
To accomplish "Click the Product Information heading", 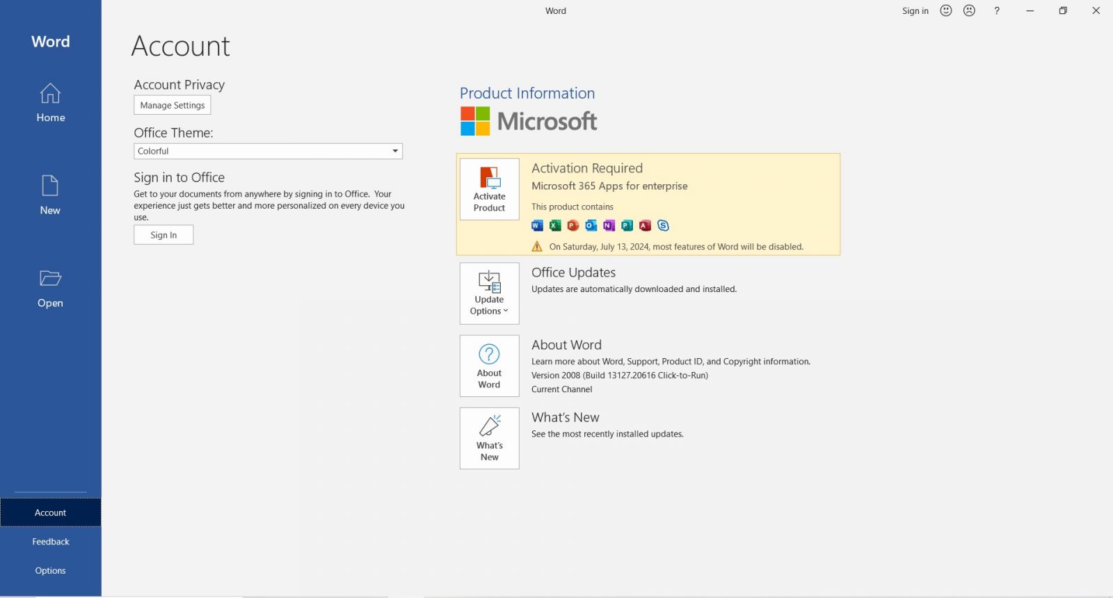I will tap(527, 93).
